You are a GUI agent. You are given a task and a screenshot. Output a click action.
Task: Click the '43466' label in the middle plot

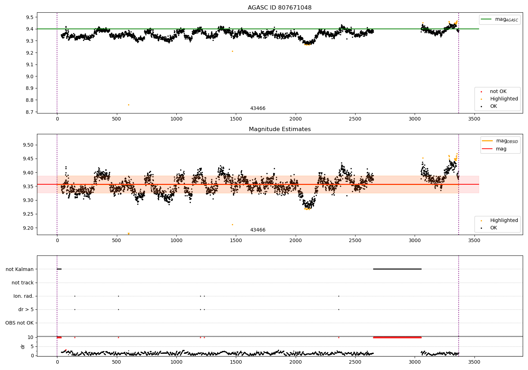click(258, 230)
